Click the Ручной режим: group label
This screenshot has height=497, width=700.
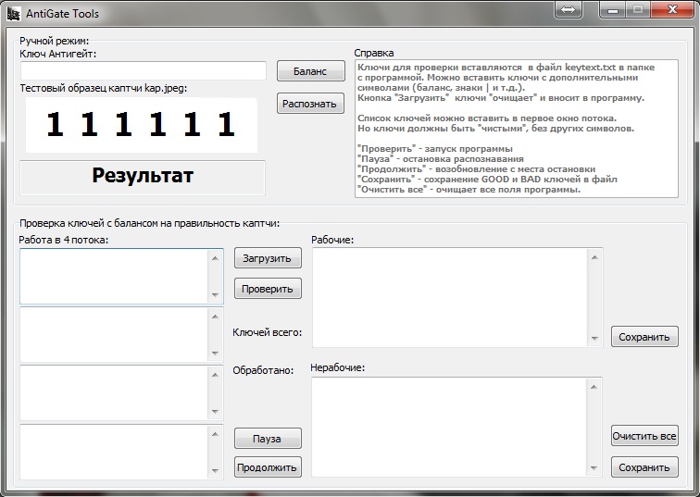click(x=55, y=41)
